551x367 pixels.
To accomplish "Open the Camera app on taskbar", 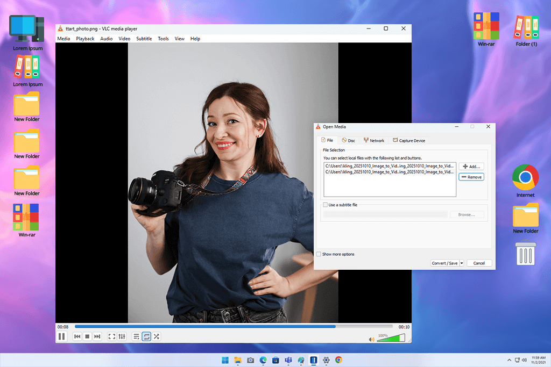I will [251, 360].
